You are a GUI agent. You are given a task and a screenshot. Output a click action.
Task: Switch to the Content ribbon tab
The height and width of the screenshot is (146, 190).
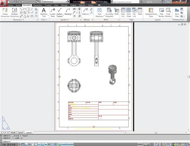(48, 5)
